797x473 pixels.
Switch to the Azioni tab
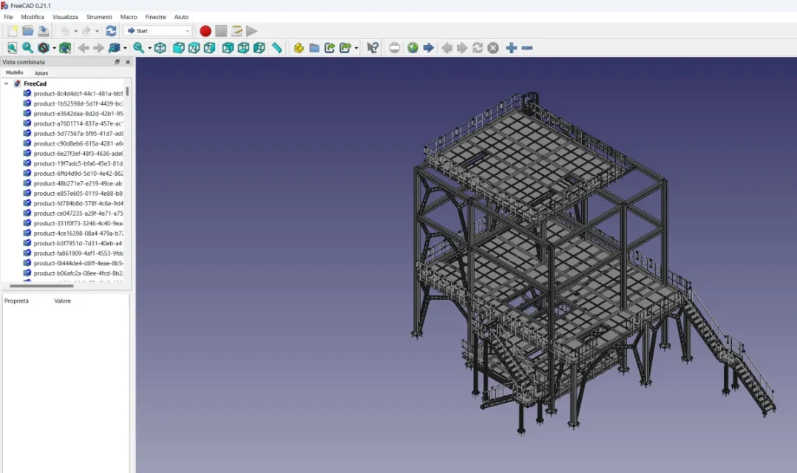coord(41,73)
